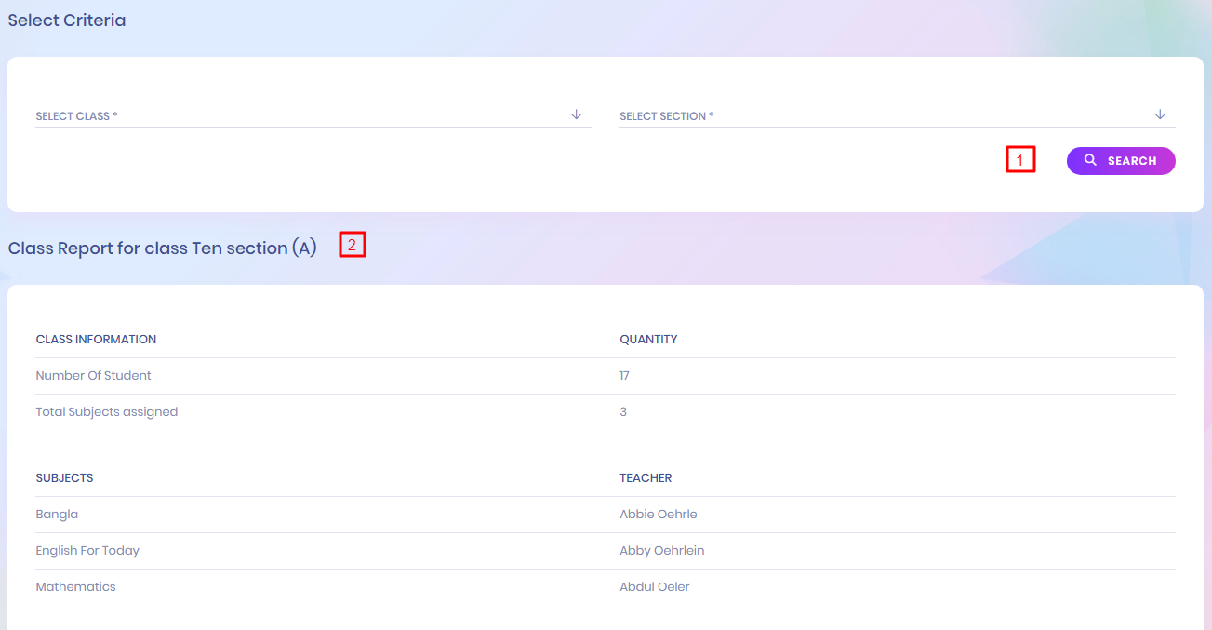The image size is (1212, 630).
Task: Select the Bangla subject row
Action: (57, 515)
